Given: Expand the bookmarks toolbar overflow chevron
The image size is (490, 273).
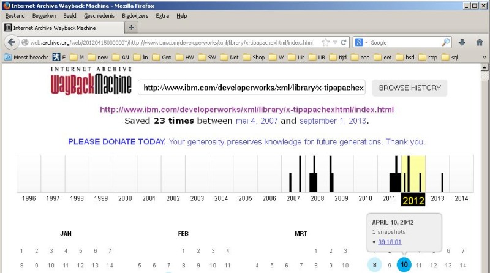Looking at the screenshot, I should coord(484,57).
